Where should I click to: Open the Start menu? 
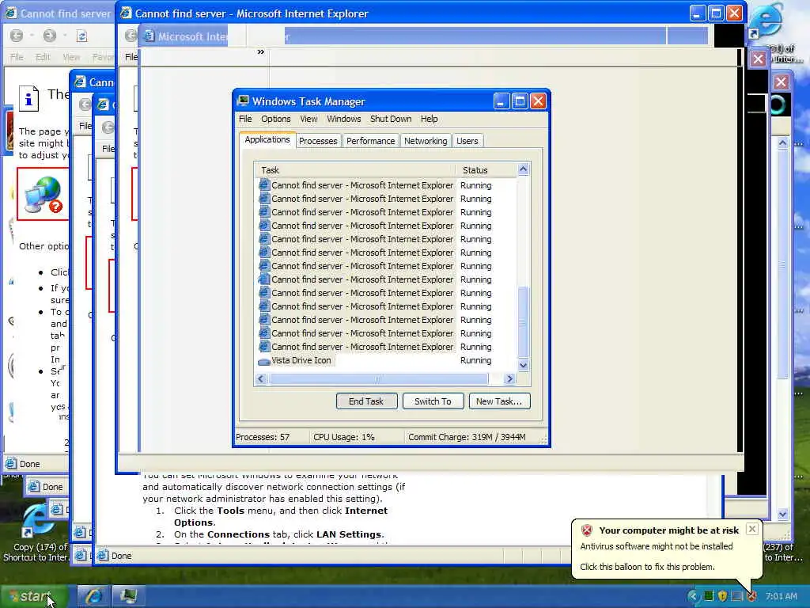pyautogui.click(x=34, y=596)
